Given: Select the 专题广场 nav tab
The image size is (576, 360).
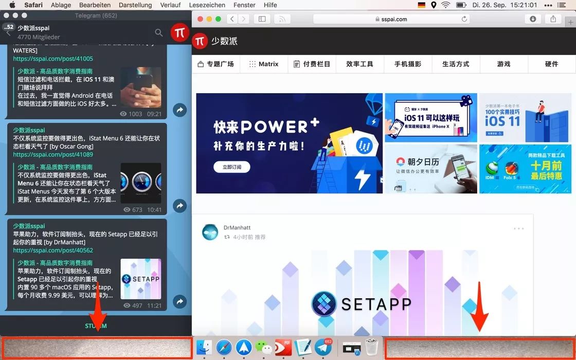Looking at the screenshot, I should [216, 64].
